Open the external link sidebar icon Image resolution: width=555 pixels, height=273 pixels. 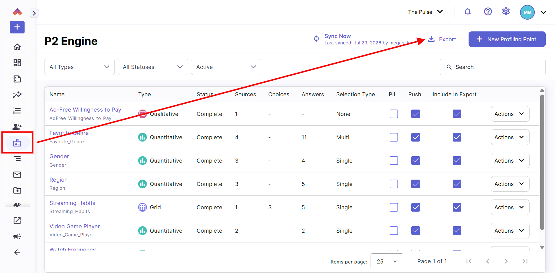point(17,221)
